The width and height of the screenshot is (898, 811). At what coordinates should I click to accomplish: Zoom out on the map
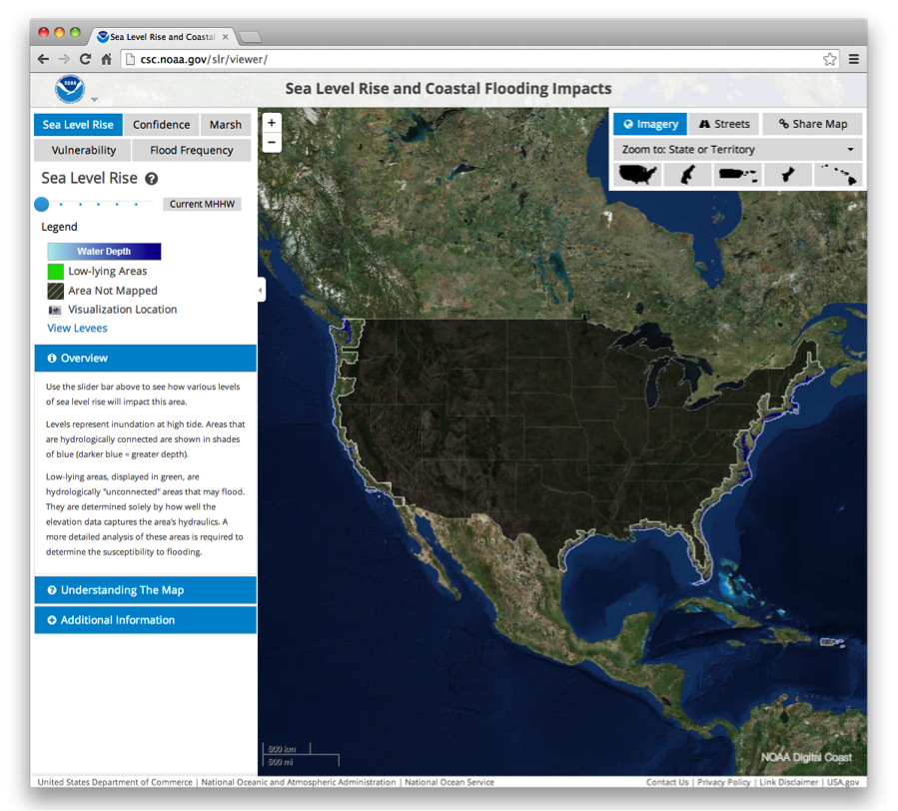tap(272, 143)
